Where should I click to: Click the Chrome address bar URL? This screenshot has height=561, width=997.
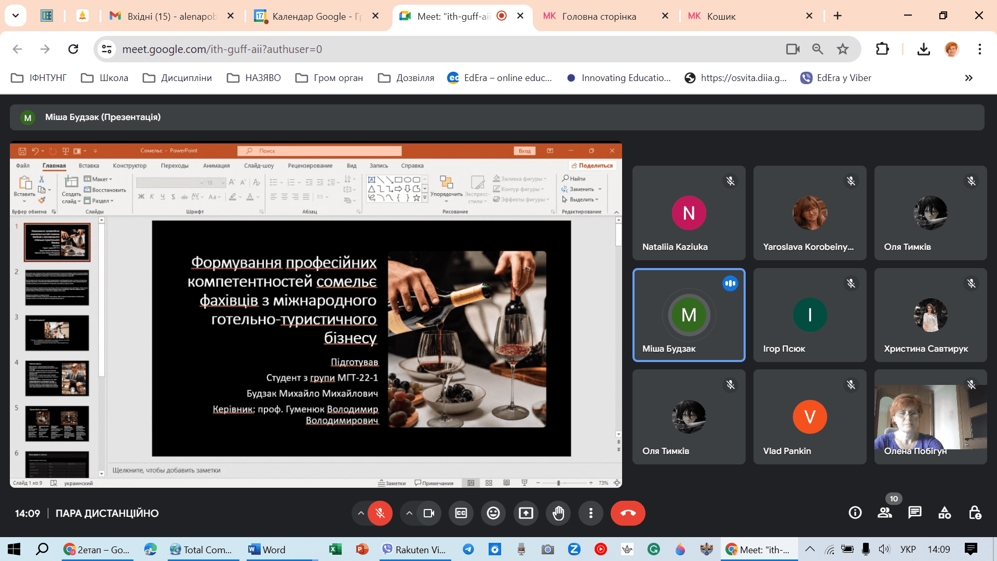tap(222, 49)
